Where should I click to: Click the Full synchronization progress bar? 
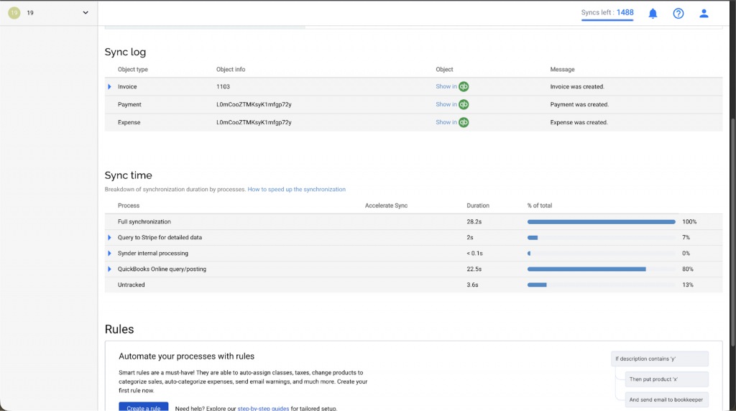coord(601,222)
